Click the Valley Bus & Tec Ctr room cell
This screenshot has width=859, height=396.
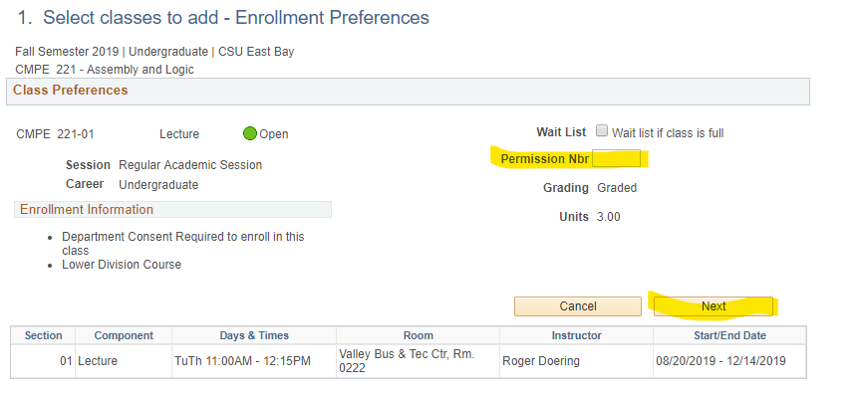418,361
